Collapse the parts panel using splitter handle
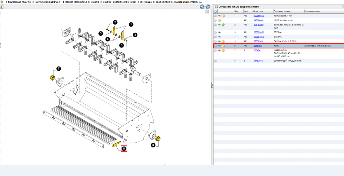This screenshot has height=176, width=344. click(x=212, y=85)
